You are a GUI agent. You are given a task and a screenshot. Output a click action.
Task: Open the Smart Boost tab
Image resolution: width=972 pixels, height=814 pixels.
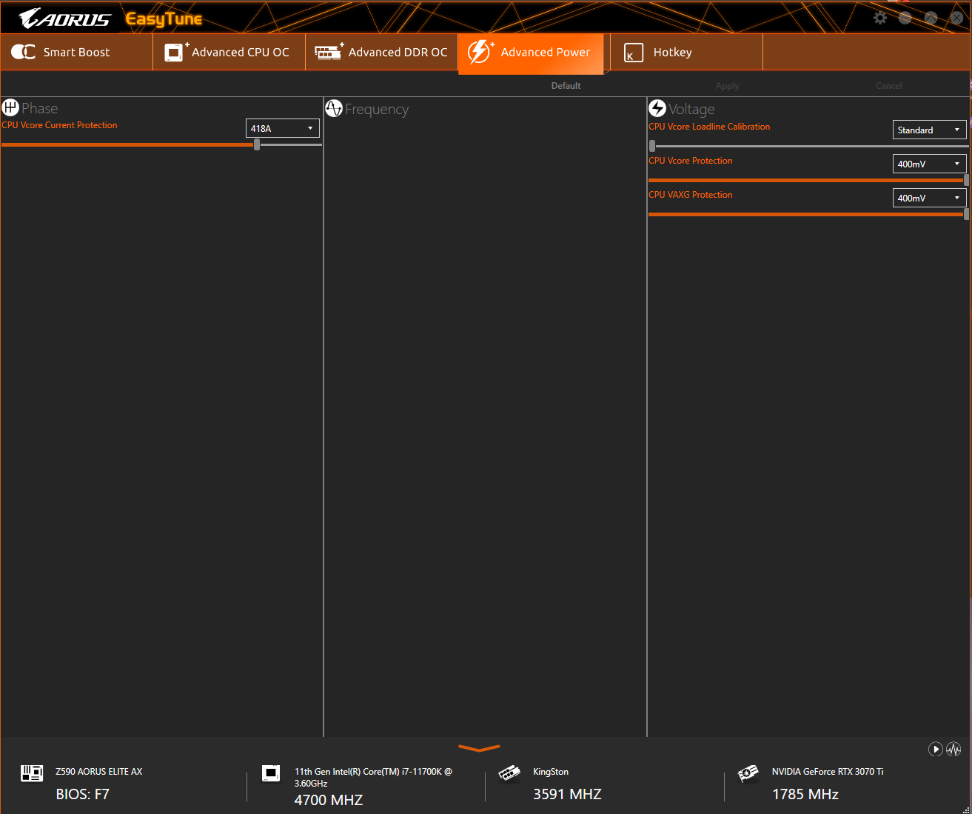tap(77, 52)
